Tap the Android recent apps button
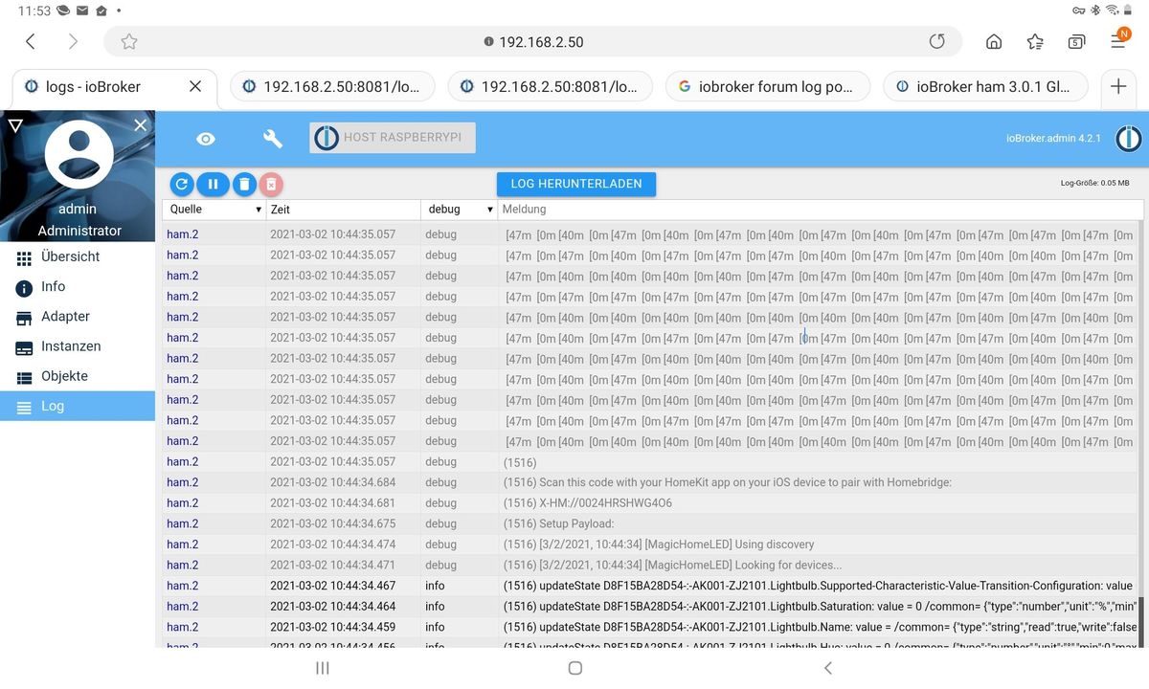The height and width of the screenshot is (689, 1149). [323, 668]
